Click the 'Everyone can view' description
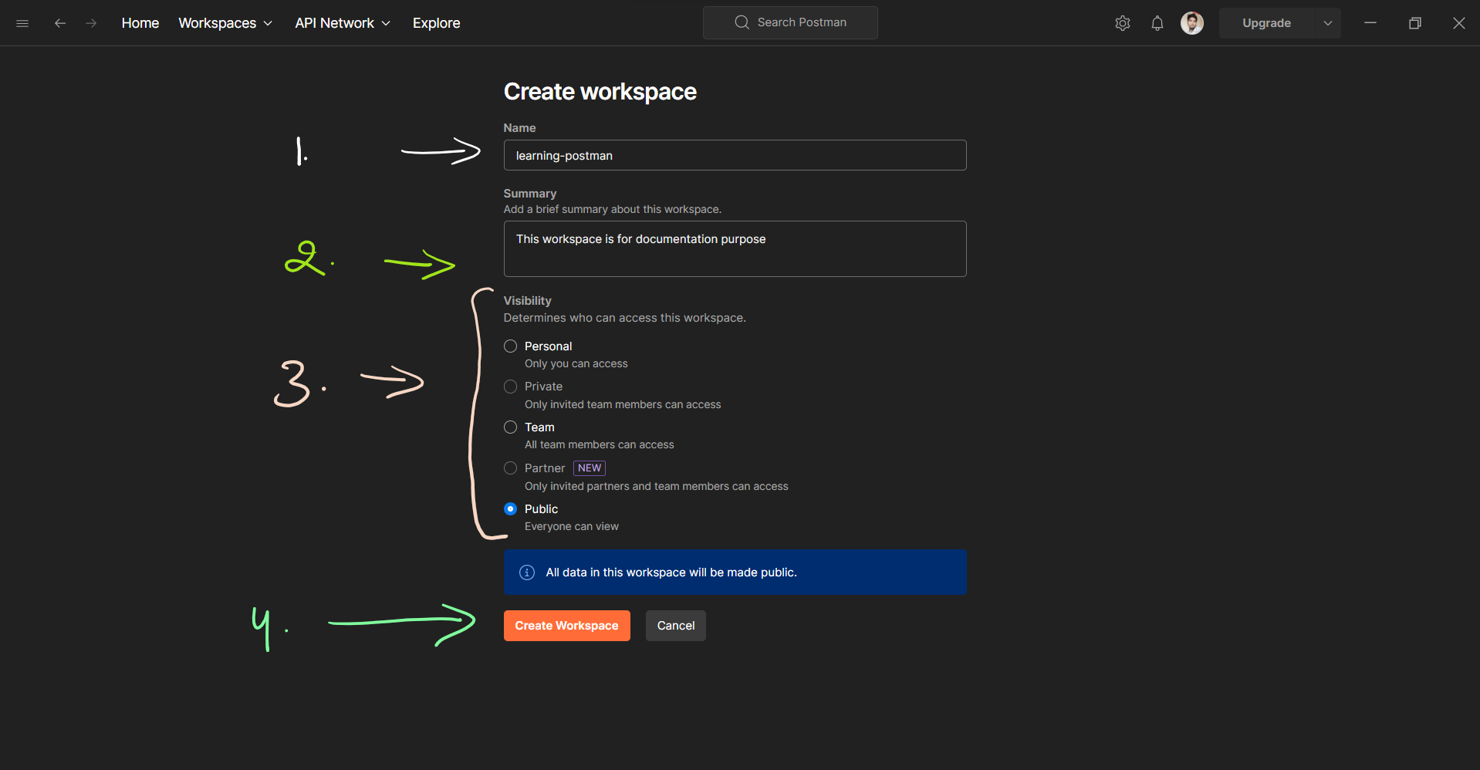Image resolution: width=1480 pixels, height=770 pixels. pyautogui.click(x=572, y=527)
